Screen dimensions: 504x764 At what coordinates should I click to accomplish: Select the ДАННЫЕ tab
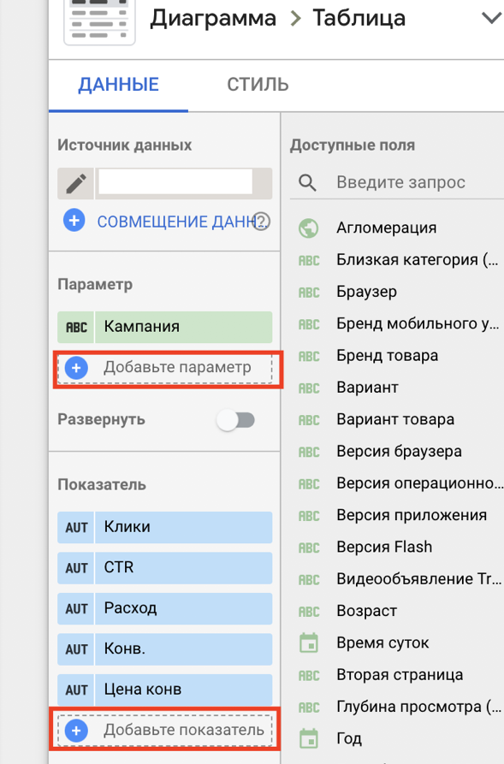pyautogui.click(x=118, y=85)
